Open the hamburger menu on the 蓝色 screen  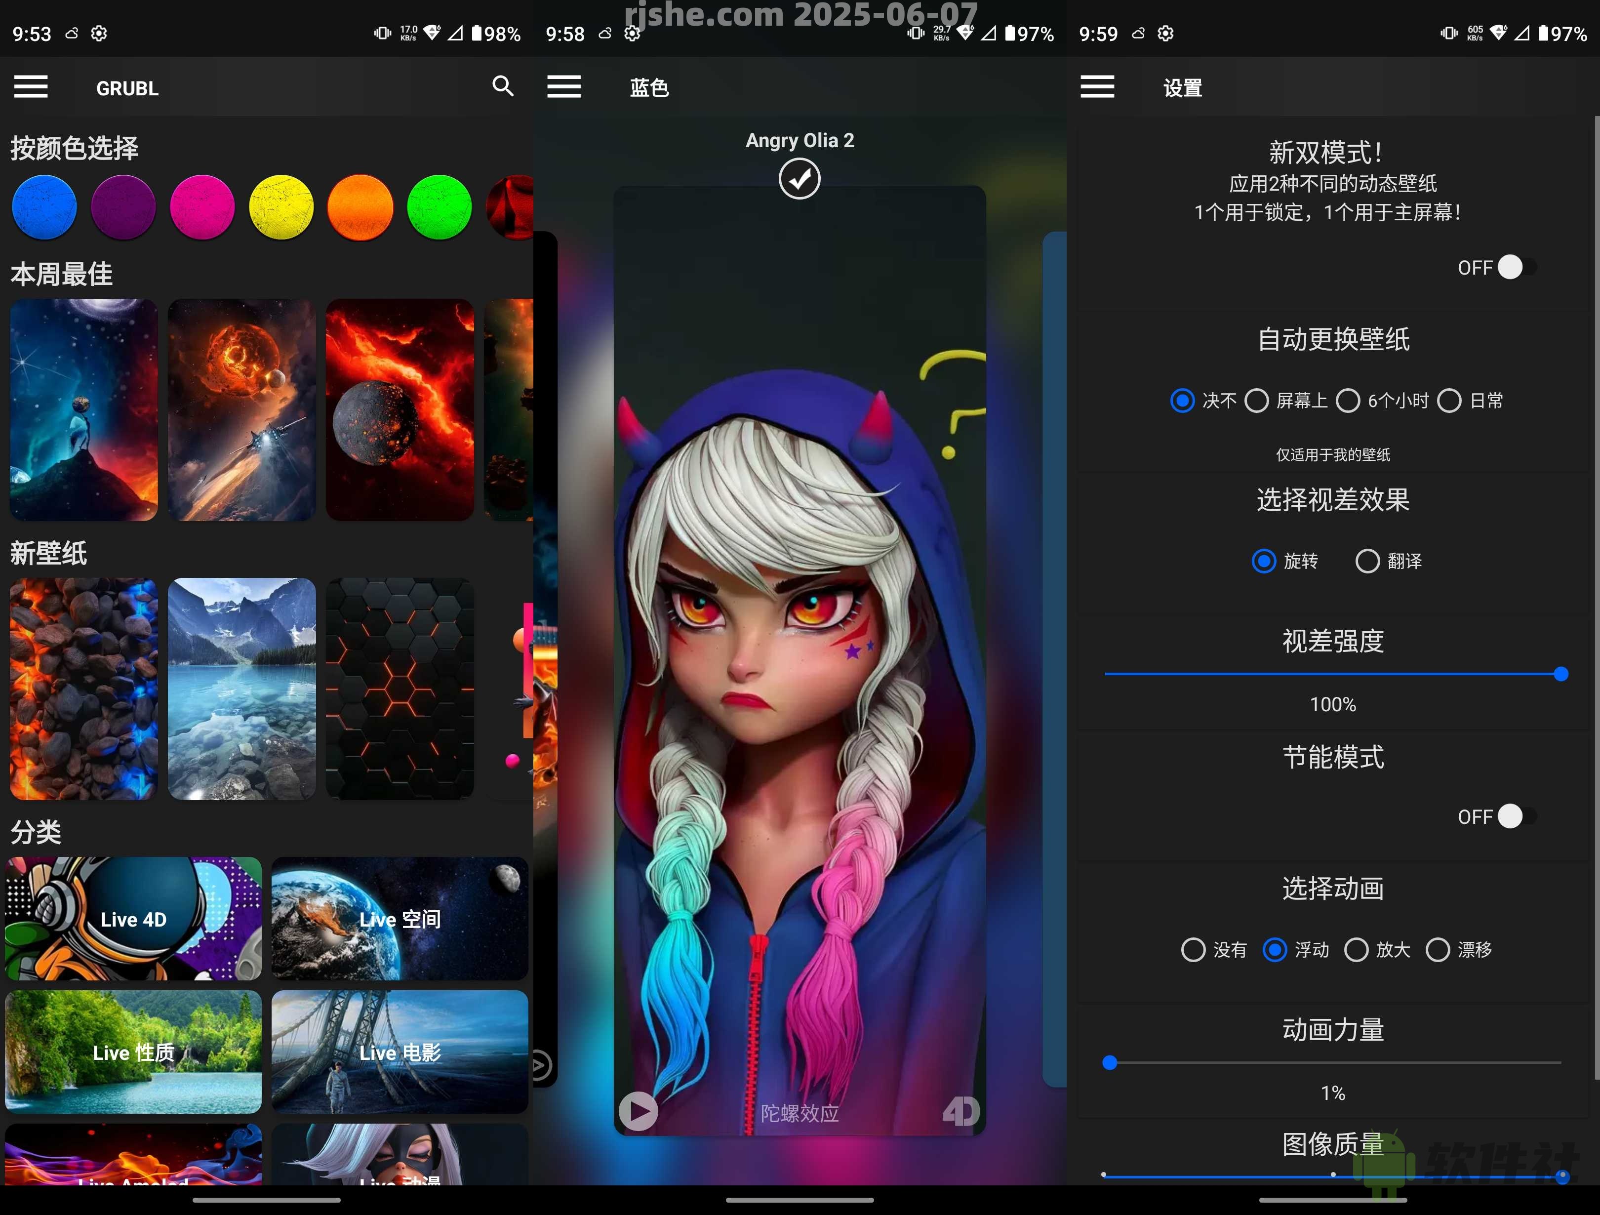point(564,86)
